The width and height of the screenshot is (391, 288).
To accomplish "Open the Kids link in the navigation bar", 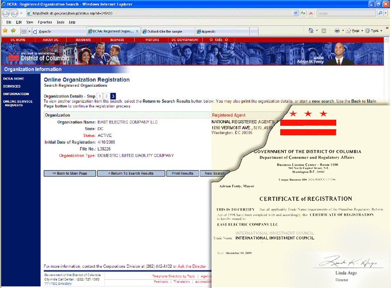I will coord(219,39).
